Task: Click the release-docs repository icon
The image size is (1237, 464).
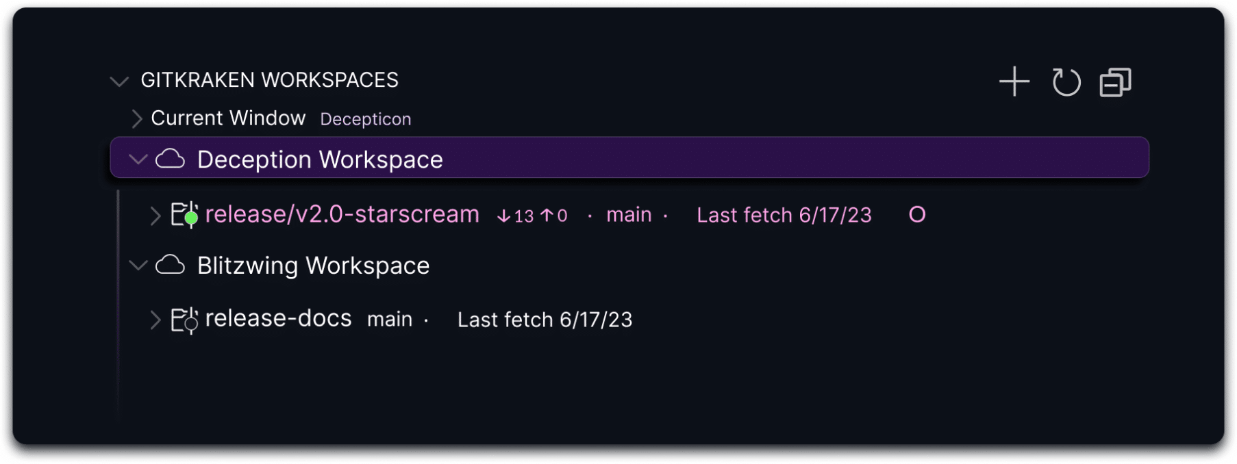Action: pos(184,320)
